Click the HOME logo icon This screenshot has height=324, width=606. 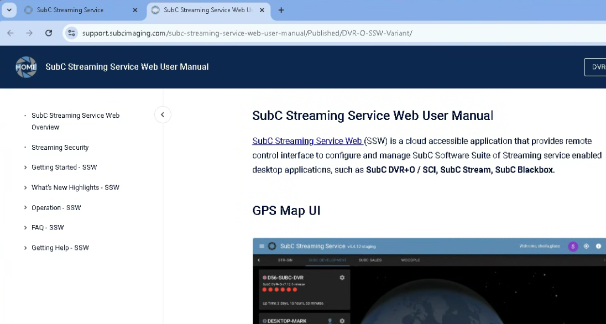click(x=26, y=67)
